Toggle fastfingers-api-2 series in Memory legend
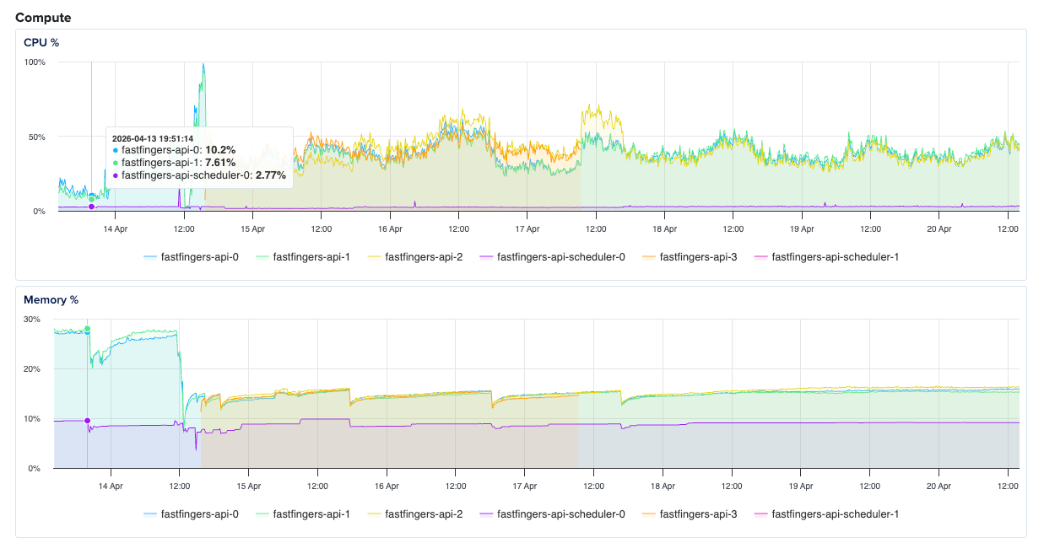 coord(414,513)
